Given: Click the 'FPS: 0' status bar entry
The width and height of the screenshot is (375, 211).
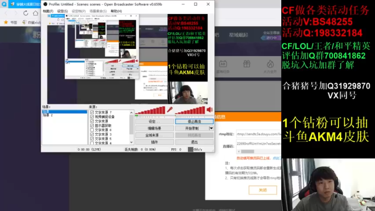Looking at the screenshot, I should tap(176, 150).
